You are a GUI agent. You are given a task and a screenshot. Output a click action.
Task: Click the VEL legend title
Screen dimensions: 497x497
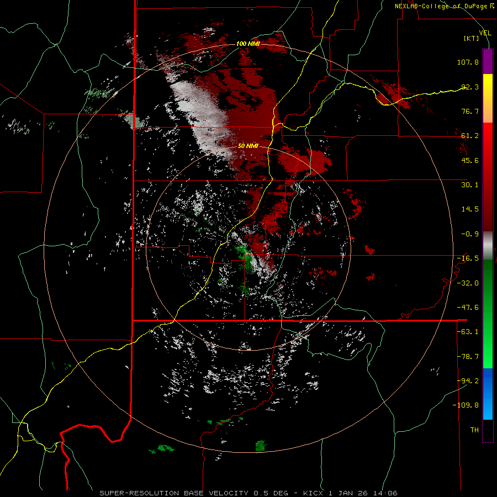(x=485, y=33)
